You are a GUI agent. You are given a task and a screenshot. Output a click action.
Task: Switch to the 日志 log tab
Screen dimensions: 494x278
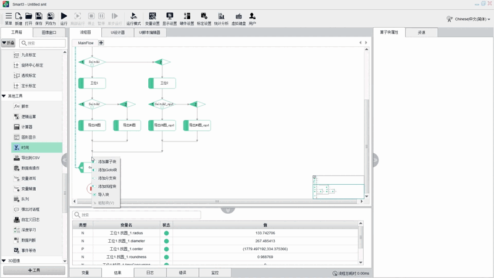150,272
